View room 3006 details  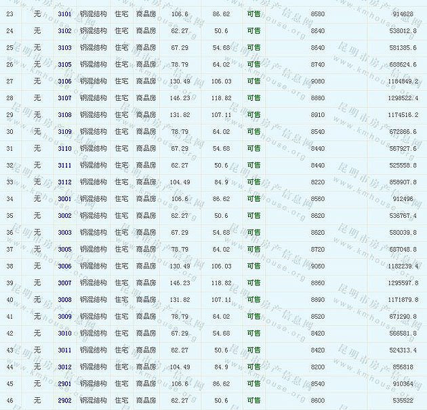(x=64, y=266)
